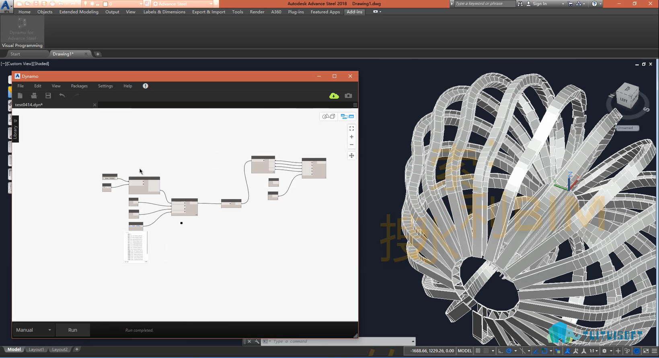Toggle the grid display in status bar
Viewport: 659px width, 358px height.
478,351
